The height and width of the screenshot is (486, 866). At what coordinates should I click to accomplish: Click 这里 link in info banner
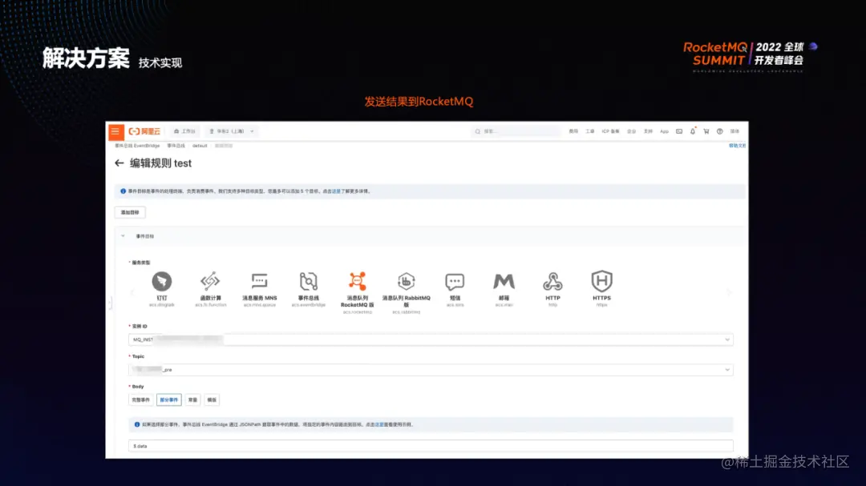click(x=336, y=191)
